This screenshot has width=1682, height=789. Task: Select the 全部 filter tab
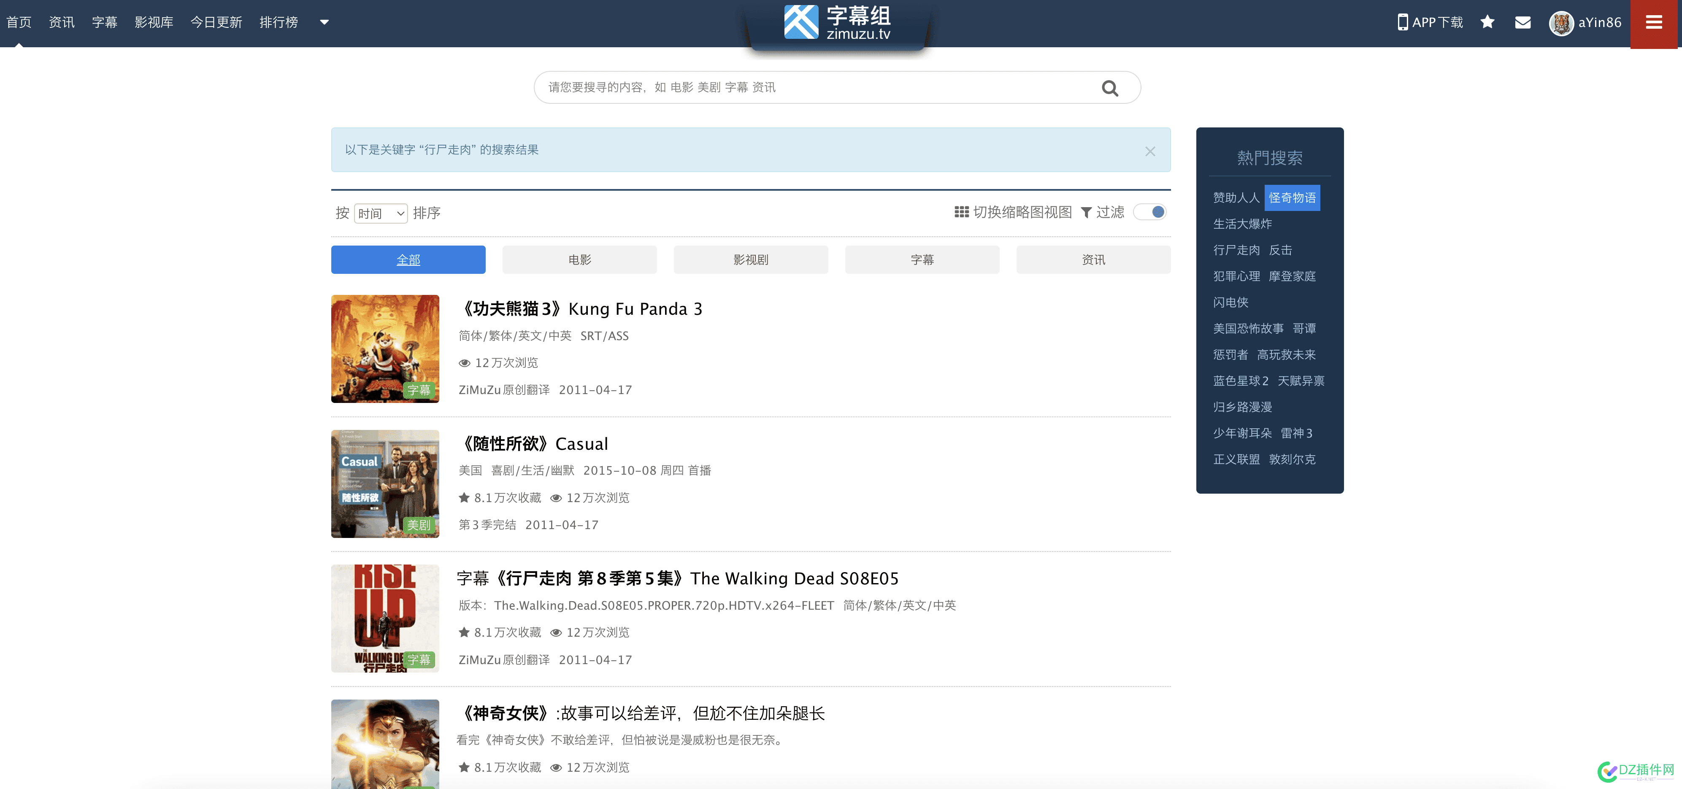click(408, 260)
